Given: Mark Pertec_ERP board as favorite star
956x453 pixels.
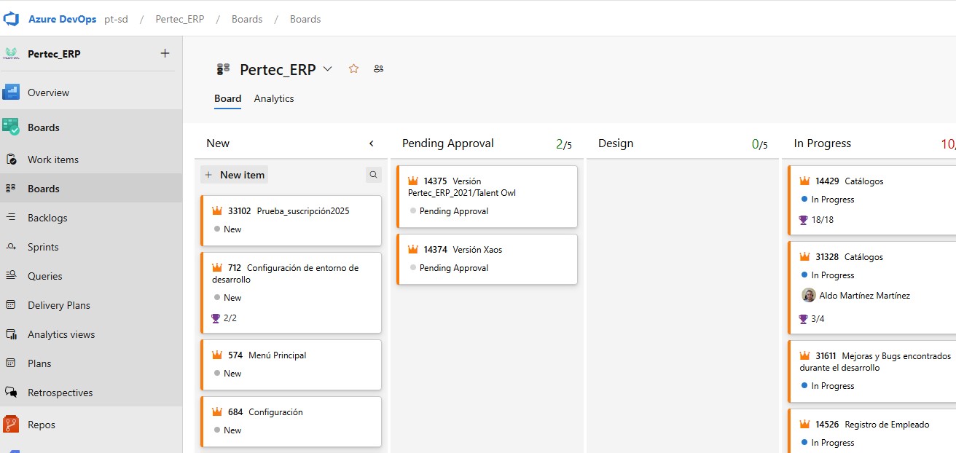Looking at the screenshot, I should click(x=353, y=68).
